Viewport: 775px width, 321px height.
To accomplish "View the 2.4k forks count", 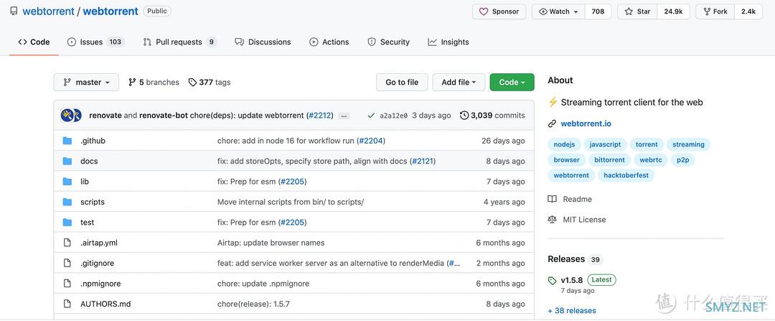I will click(x=748, y=11).
